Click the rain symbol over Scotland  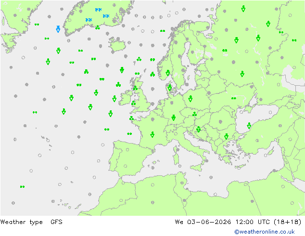point(135,88)
